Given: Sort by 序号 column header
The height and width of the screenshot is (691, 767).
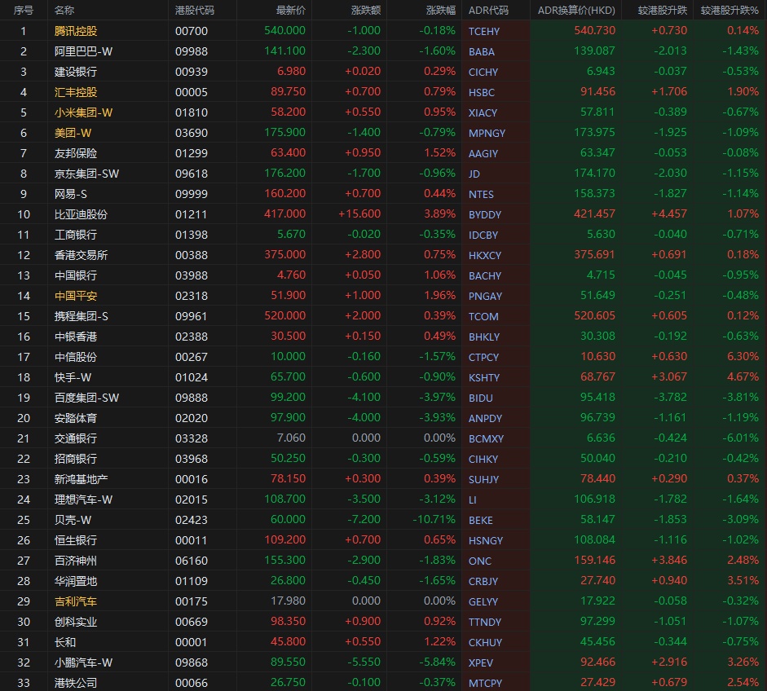Looking at the screenshot, I should (23, 11).
